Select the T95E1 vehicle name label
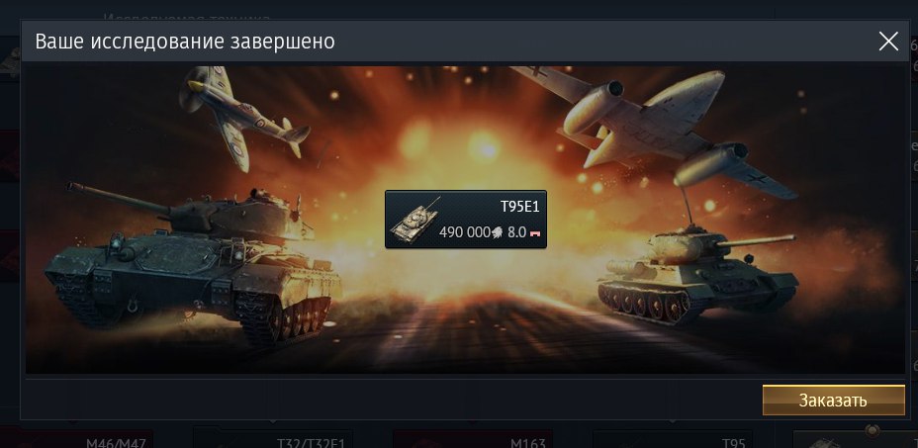The width and height of the screenshot is (918, 448). pyautogui.click(x=519, y=206)
